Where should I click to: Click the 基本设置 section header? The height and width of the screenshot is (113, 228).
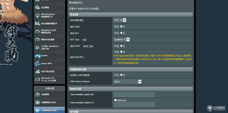(x=131, y=15)
